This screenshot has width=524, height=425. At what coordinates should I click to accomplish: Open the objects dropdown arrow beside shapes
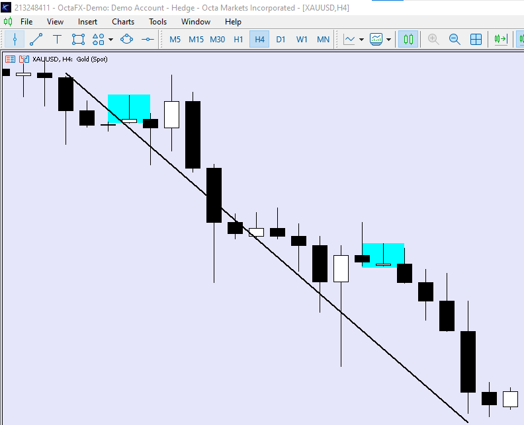[111, 40]
